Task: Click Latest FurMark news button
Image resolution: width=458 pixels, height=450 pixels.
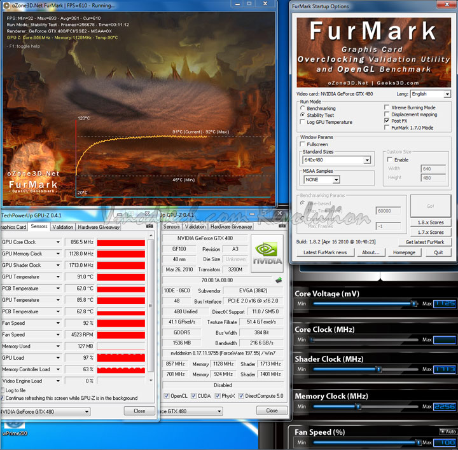Action: point(325,252)
